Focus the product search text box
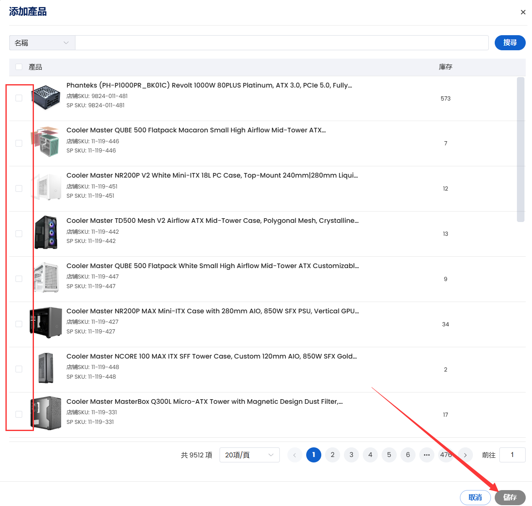532x506 pixels. click(281, 43)
